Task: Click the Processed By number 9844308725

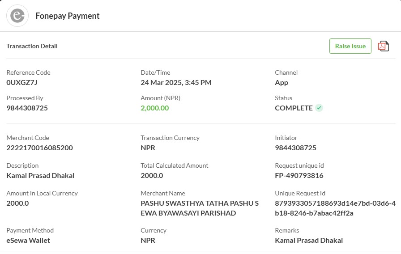Action: (27, 108)
